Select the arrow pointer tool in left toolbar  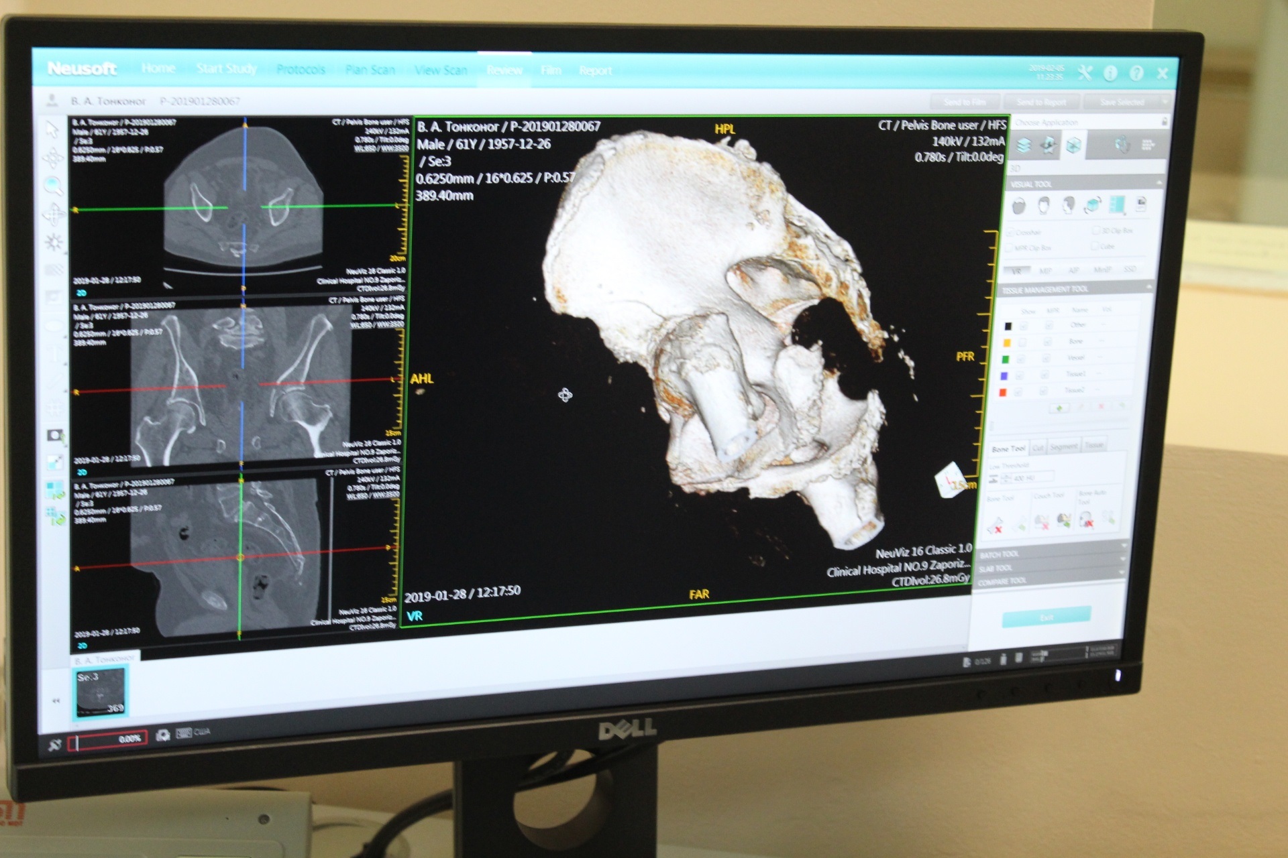pyautogui.click(x=52, y=129)
